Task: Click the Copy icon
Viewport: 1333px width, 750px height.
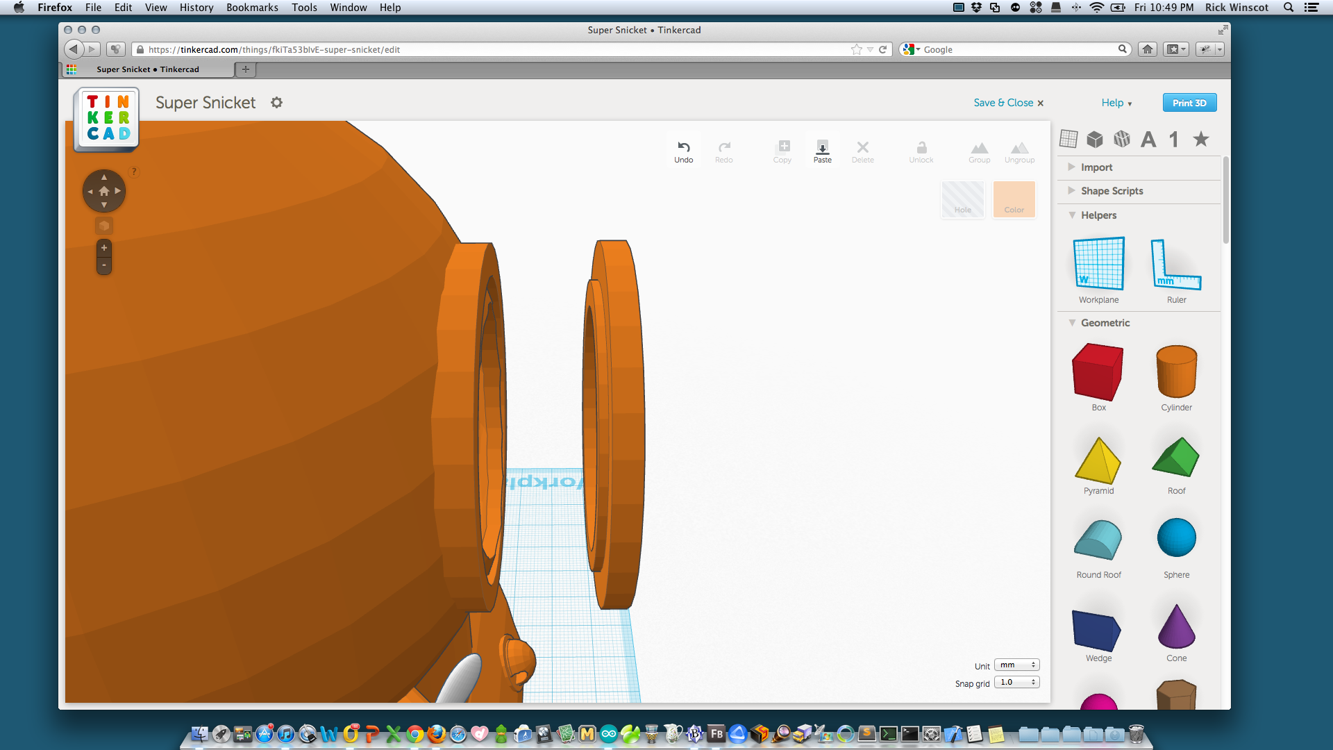Action: pyautogui.click(x=783, y=147)
